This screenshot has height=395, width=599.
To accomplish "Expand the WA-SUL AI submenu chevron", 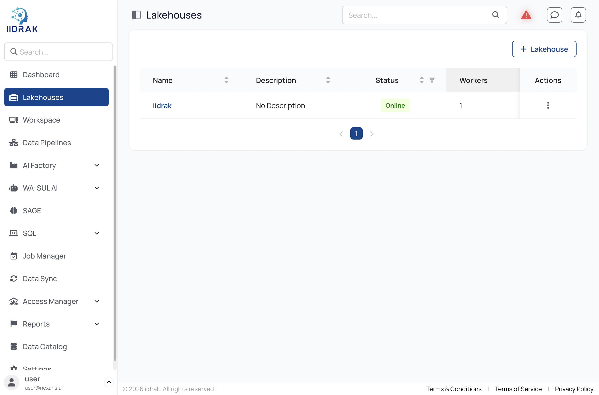I will pyautogui.click(x=97, y=188).
